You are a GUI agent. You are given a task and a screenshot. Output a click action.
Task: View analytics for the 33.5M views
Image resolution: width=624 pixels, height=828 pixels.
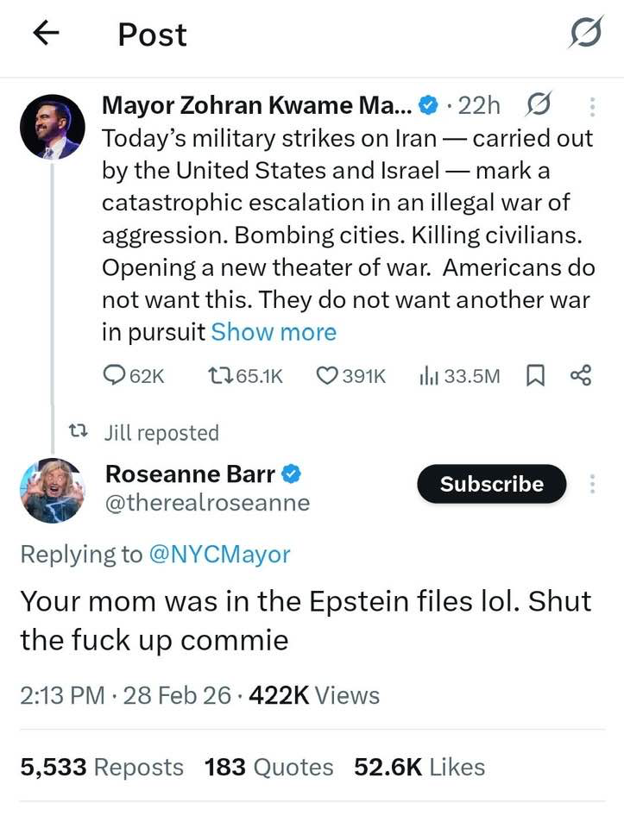tap(459, 375)
